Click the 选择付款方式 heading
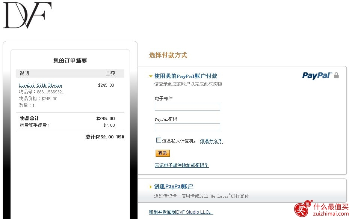Image resolution: width=352 pixels, height=219 pixels. pos(168,55)
